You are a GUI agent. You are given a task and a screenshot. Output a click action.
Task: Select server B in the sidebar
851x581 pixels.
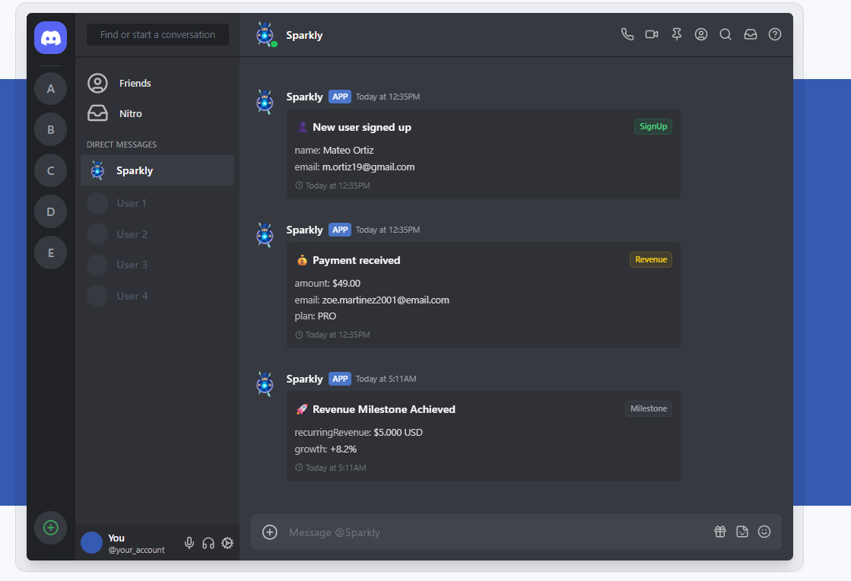tap(50, 129)
